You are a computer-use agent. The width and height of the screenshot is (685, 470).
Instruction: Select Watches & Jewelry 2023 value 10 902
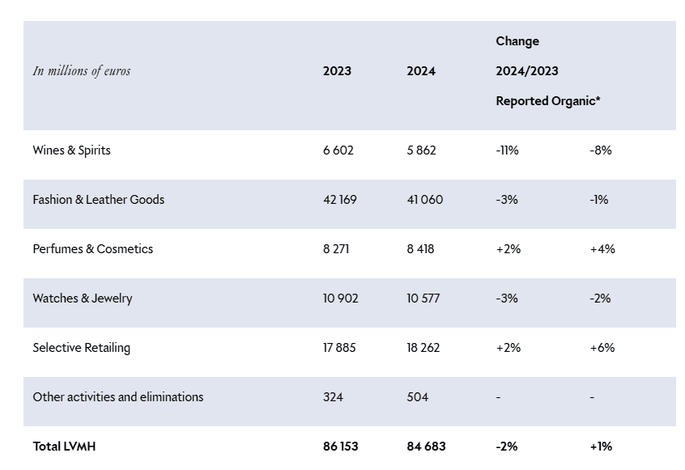(x=340, y=299)
